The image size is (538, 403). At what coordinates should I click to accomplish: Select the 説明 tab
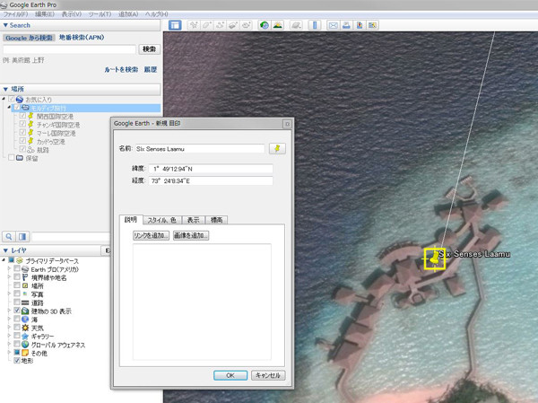130,220
